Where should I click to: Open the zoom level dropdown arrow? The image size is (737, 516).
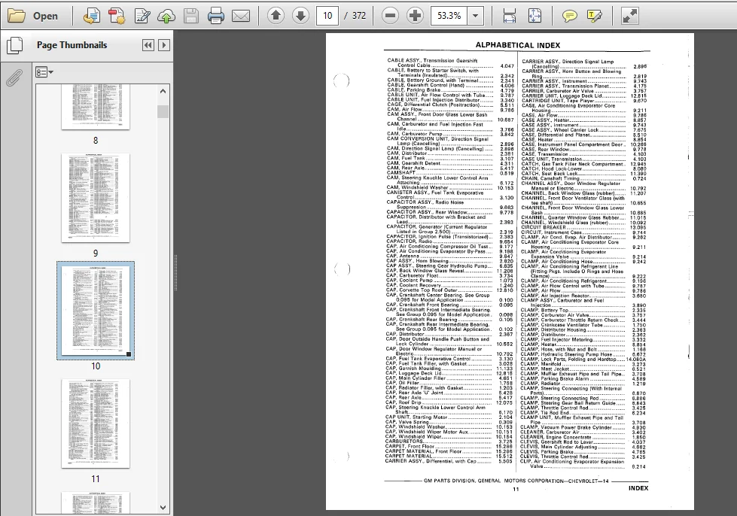pos(476,16)
